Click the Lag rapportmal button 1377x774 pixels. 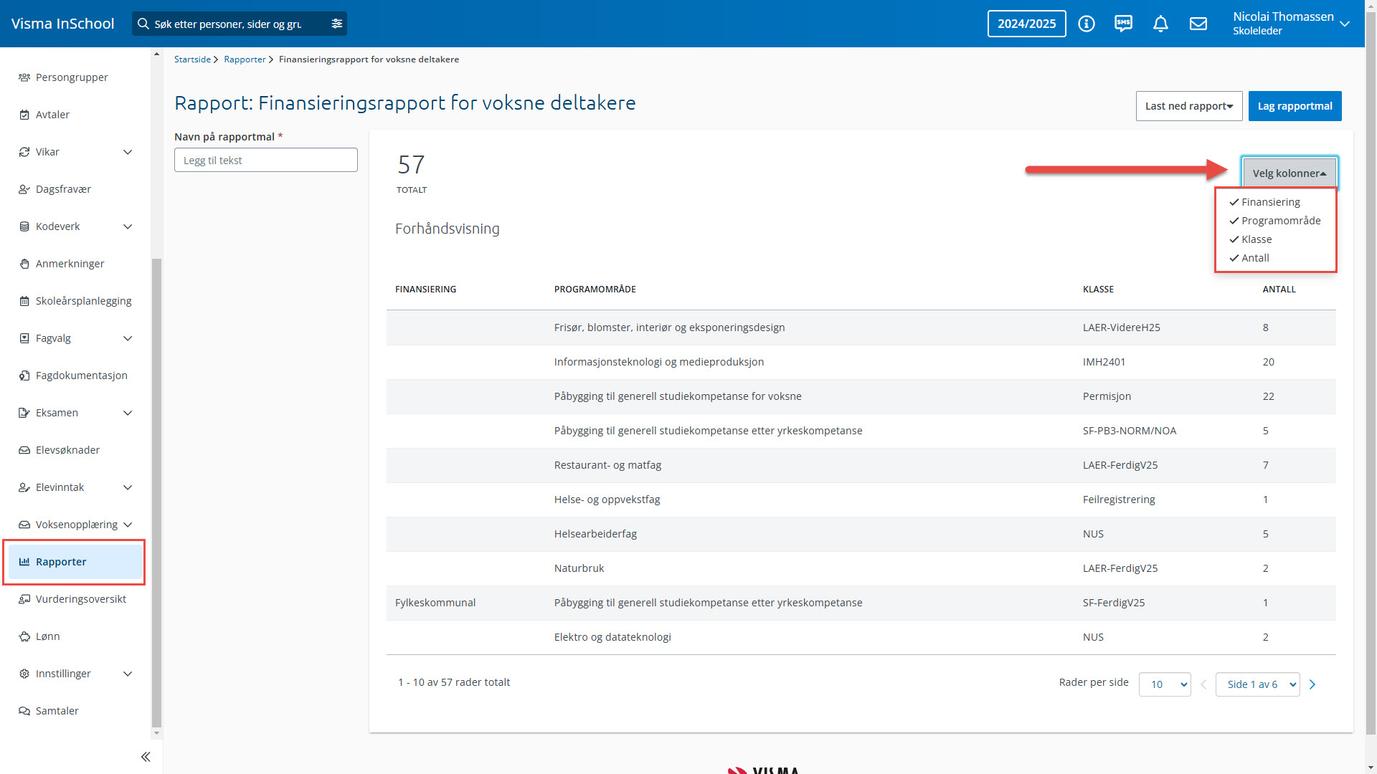pyautogui.click(x=1295, y=106)
